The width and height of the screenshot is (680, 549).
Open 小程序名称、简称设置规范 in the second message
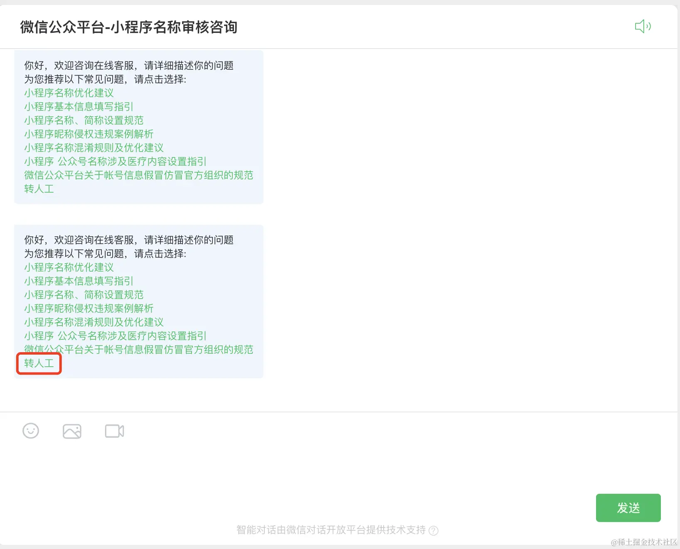click(x=84, y=295)
